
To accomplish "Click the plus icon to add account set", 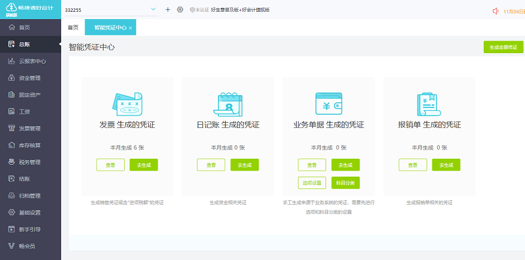I will click(168, 10).
